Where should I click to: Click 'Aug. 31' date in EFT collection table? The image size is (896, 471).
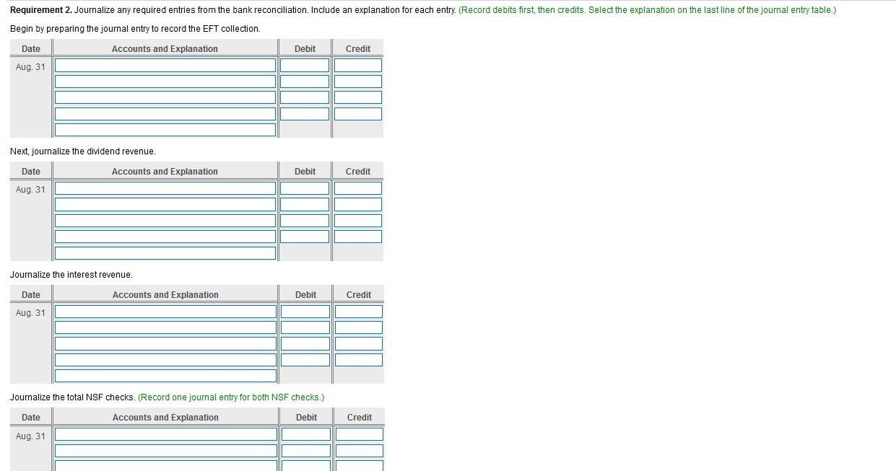(30, 67)
